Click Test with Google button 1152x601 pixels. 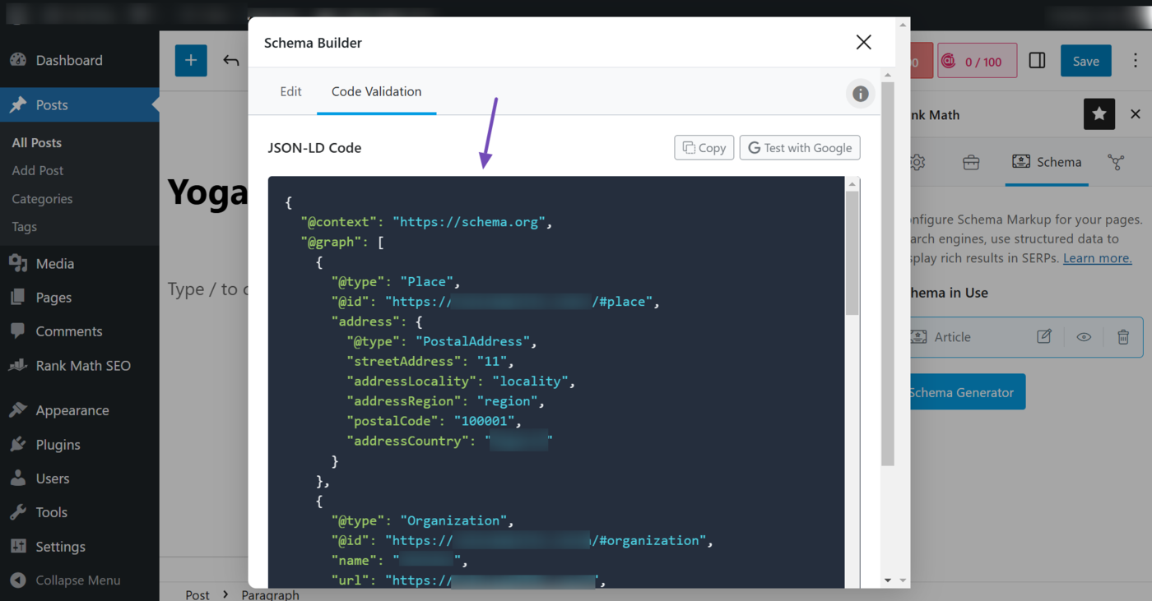799,148
